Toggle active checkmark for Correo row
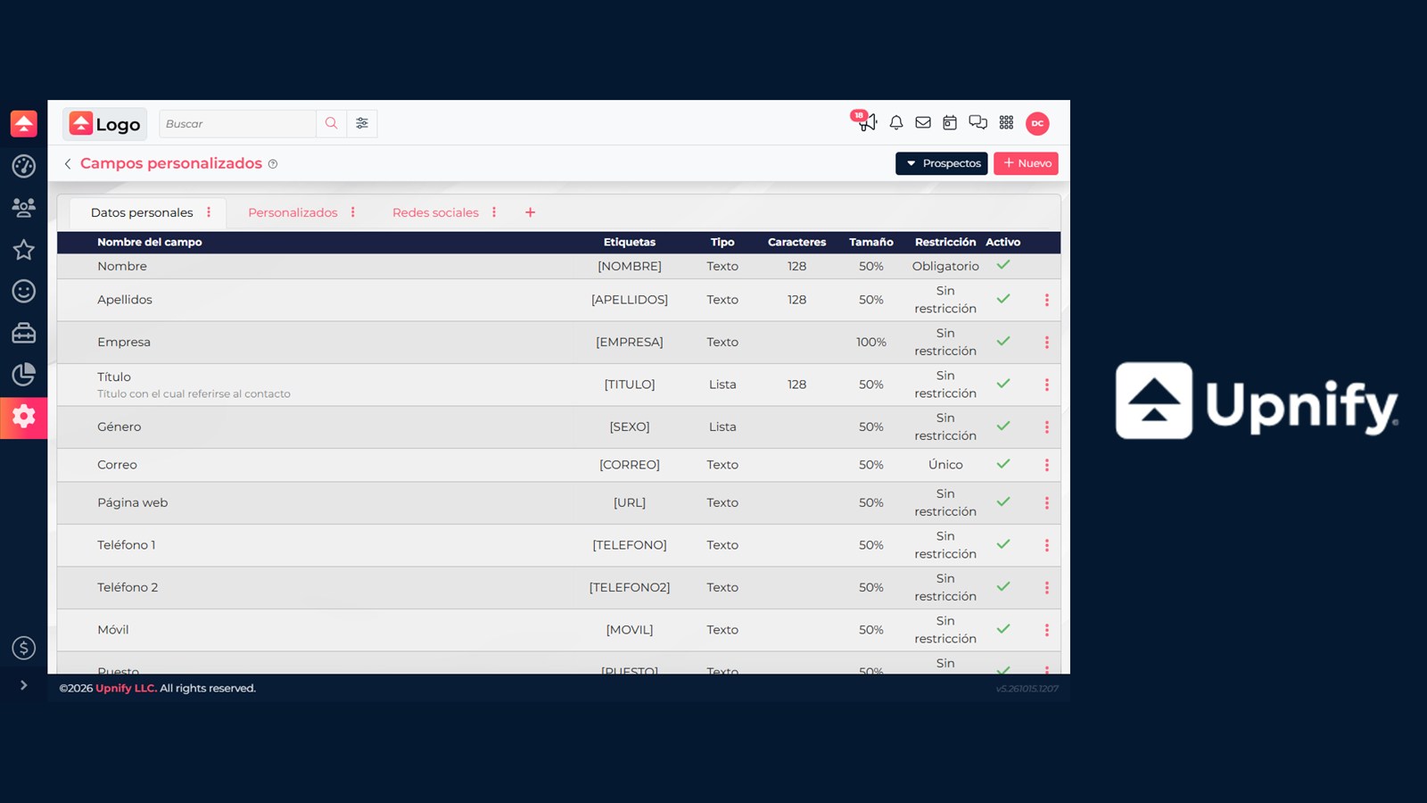The height and width of the screenshot is (803, 1427). (x=1003, y=464)
